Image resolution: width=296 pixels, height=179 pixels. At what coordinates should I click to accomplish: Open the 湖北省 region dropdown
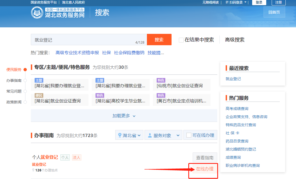[x=129, y=135]
